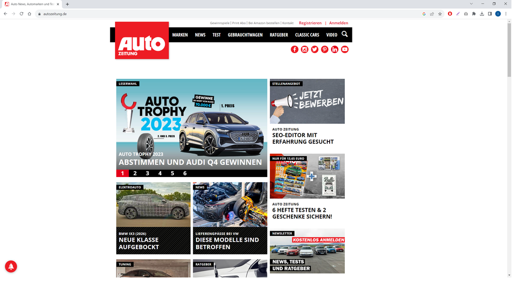Image resolution: width=513 pixels, height=281 pixels.
Task: Open the CLASSIC CARS menu
Action: tap(307, 35)
